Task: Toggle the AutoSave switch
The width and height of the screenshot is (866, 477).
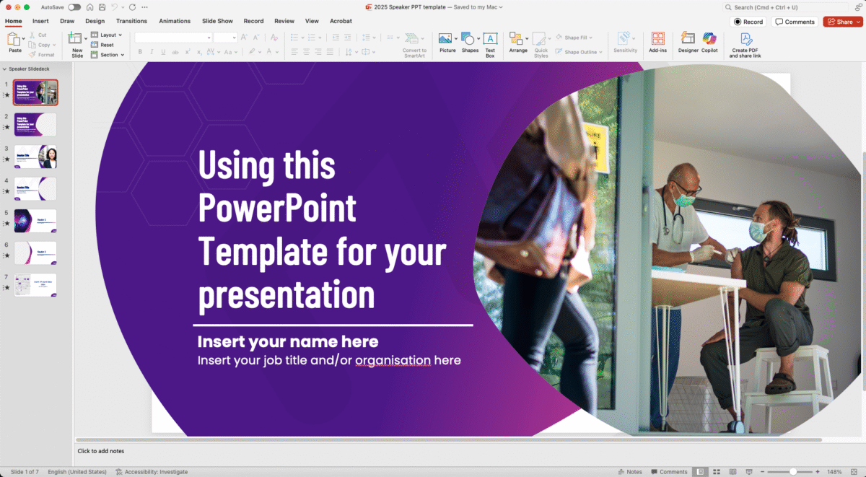Action: click(74, 6)
